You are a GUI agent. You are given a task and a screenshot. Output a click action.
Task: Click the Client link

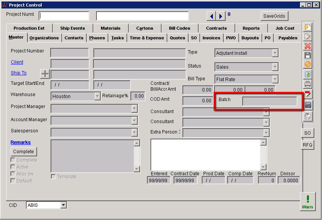click(x=17, y=62)
